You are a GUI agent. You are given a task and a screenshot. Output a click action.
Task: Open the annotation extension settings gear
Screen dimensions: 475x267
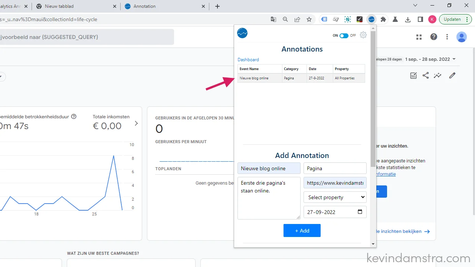(x=363, y=35)
